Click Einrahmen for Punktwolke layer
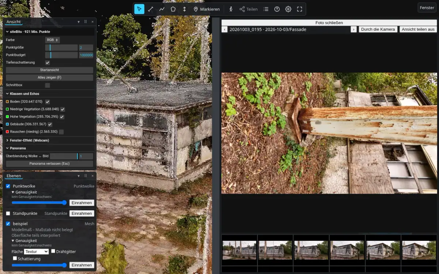439x274 pixels. pos(82,203)
